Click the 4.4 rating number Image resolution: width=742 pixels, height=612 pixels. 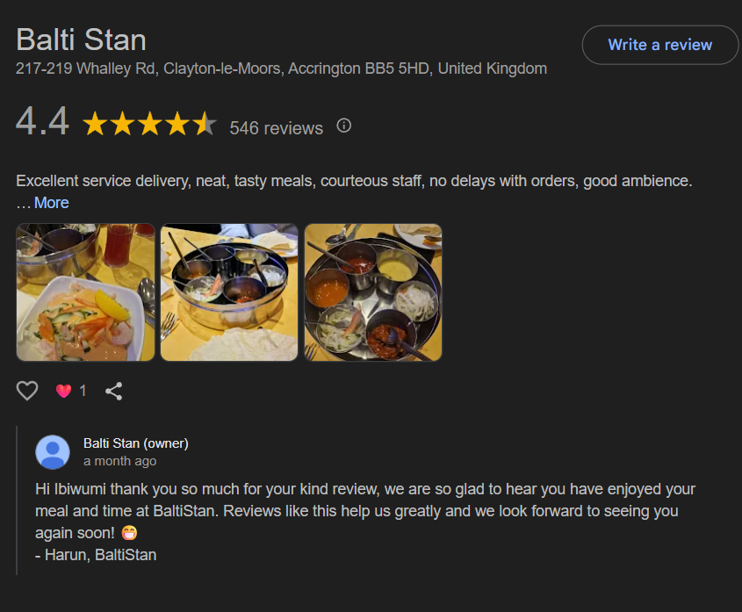tap(42, 123)
